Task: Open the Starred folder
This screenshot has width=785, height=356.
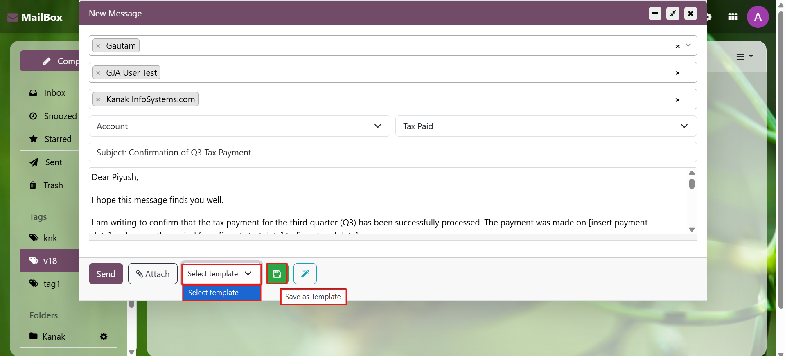Action: point(49,139)
